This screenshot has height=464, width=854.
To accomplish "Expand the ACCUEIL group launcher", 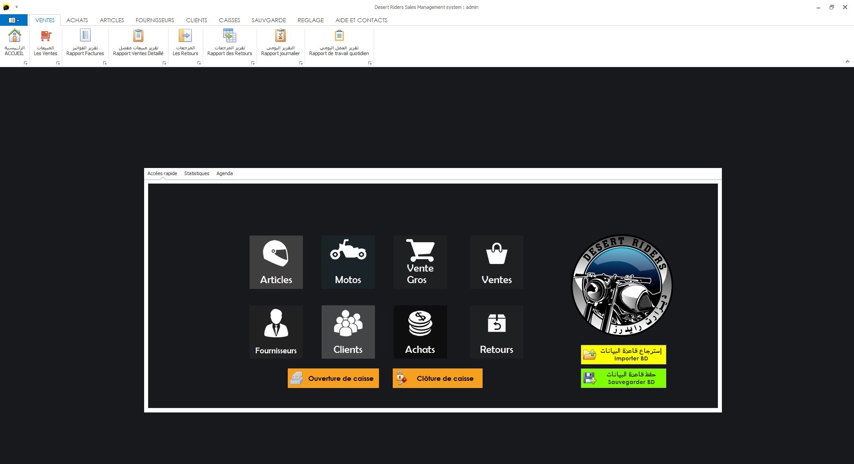I will [26, 63].
